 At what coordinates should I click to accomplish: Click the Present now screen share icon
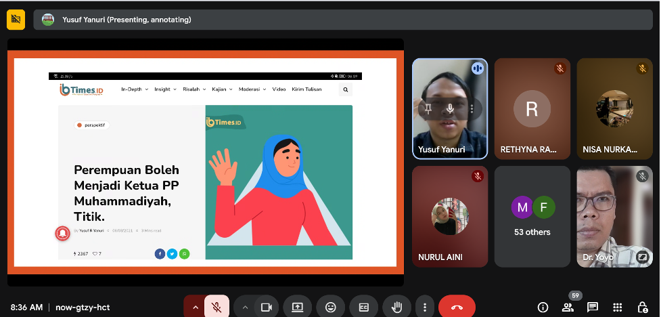click(297, 307)
